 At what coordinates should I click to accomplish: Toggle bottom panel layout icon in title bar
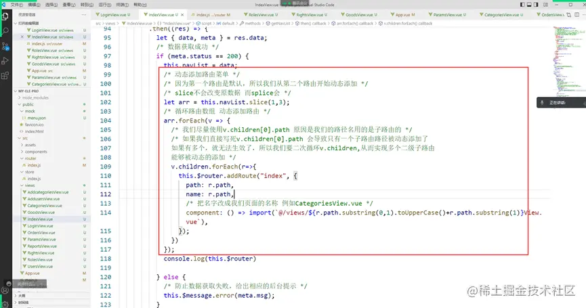(x=529, y=5)
